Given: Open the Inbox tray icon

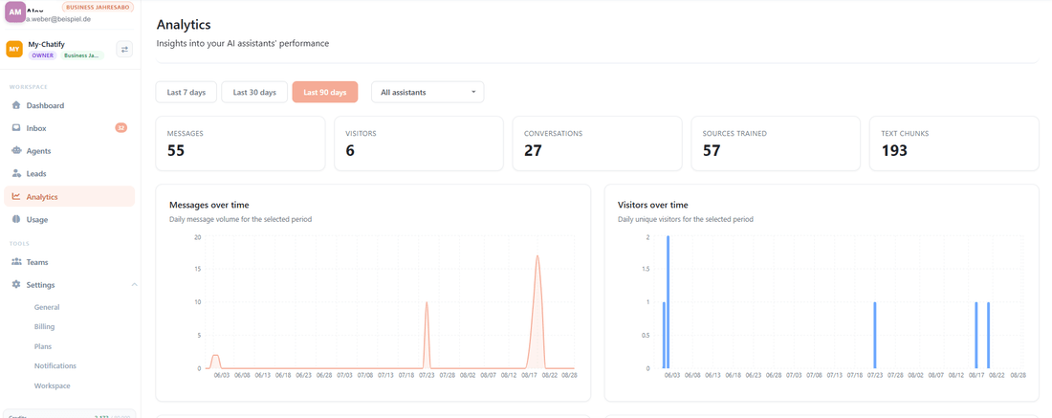Looking at the screenshot, I should (16, 128).
